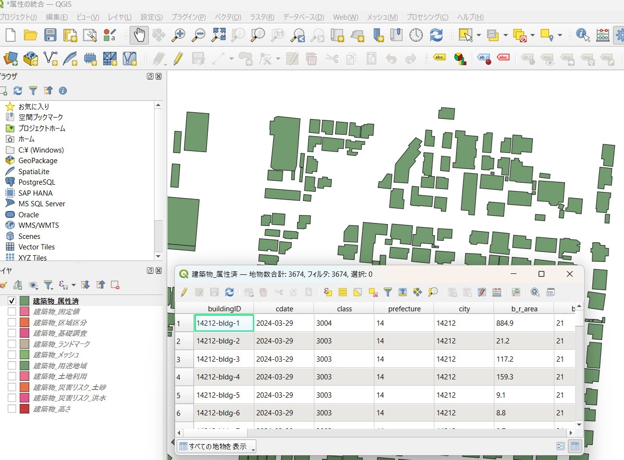Click the 建築物_災害リスク_洪水 color swatch
Image resolution: width=624 pixels, height=460 pixels.
[x=24, y=398]
